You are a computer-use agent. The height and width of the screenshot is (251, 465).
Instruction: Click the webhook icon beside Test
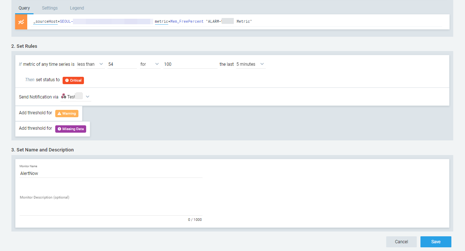point(63,97)
